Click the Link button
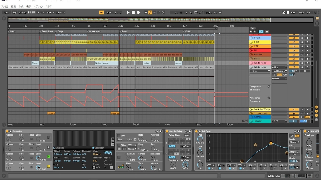Viewport: 321px width, 180px height. click(x=7, y=12)
